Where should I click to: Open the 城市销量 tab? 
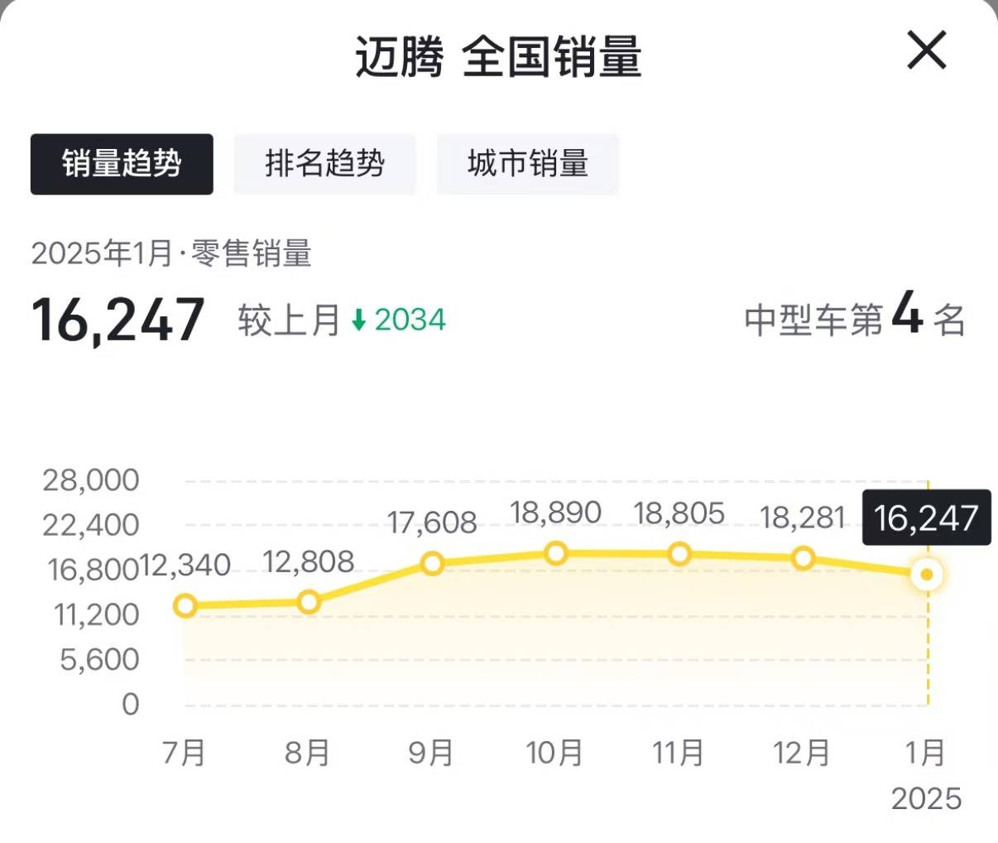528,164
